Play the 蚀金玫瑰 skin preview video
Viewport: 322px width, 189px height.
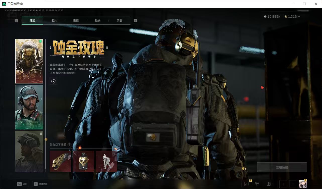[53, 81]
